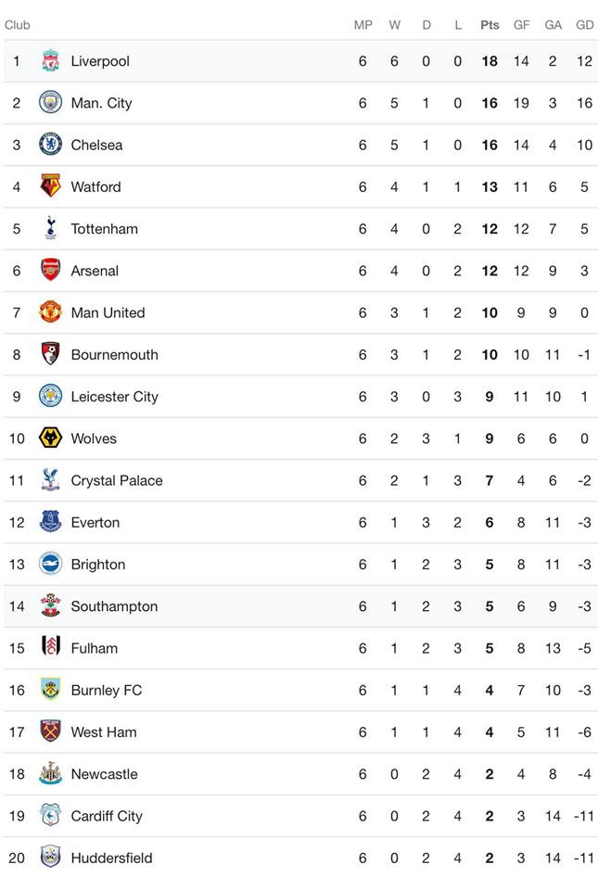
Task: Open the Southampton row entry
Action: (300, 606)
